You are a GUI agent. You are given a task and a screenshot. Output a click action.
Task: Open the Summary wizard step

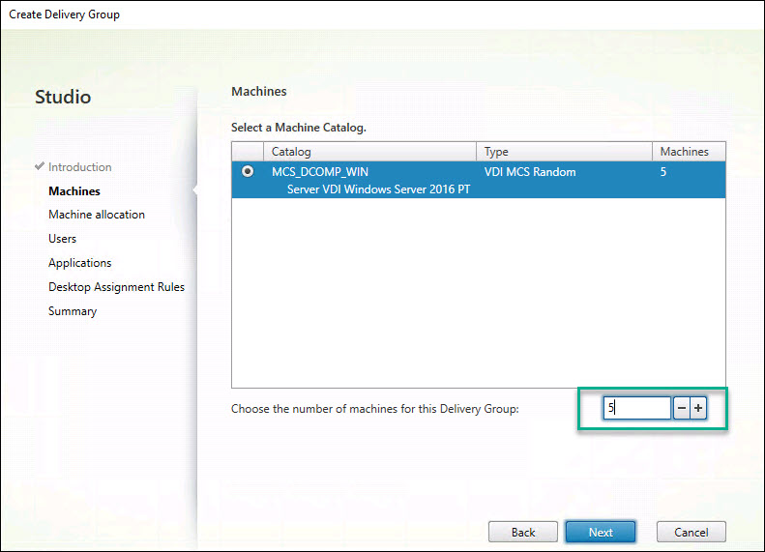(73, 311)
